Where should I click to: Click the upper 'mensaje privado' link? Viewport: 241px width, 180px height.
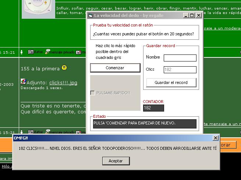tap(62, 52)
